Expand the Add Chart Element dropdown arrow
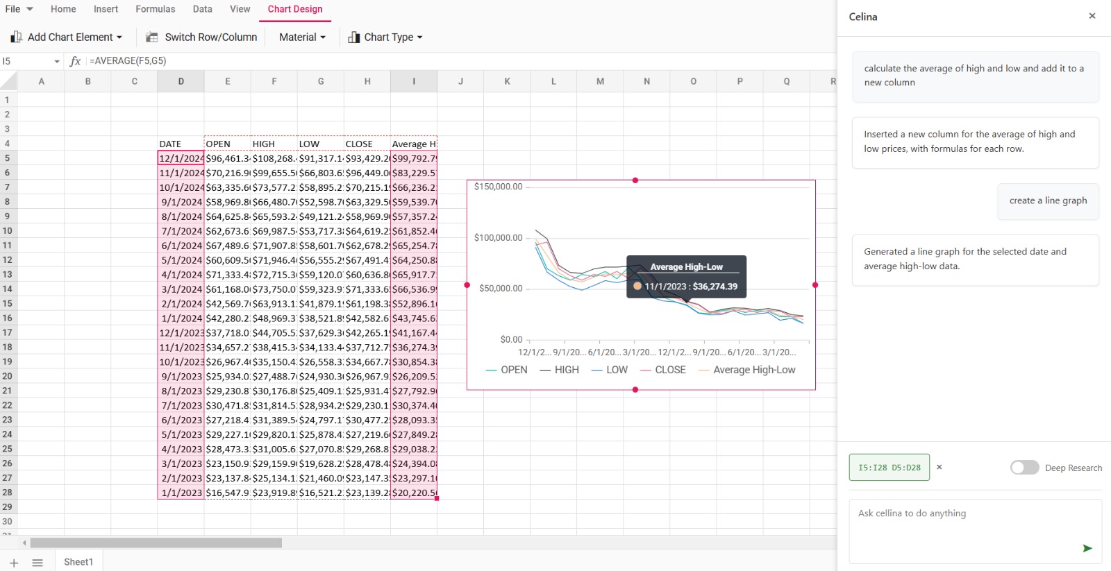The image size is (1111, 571). 119,37
